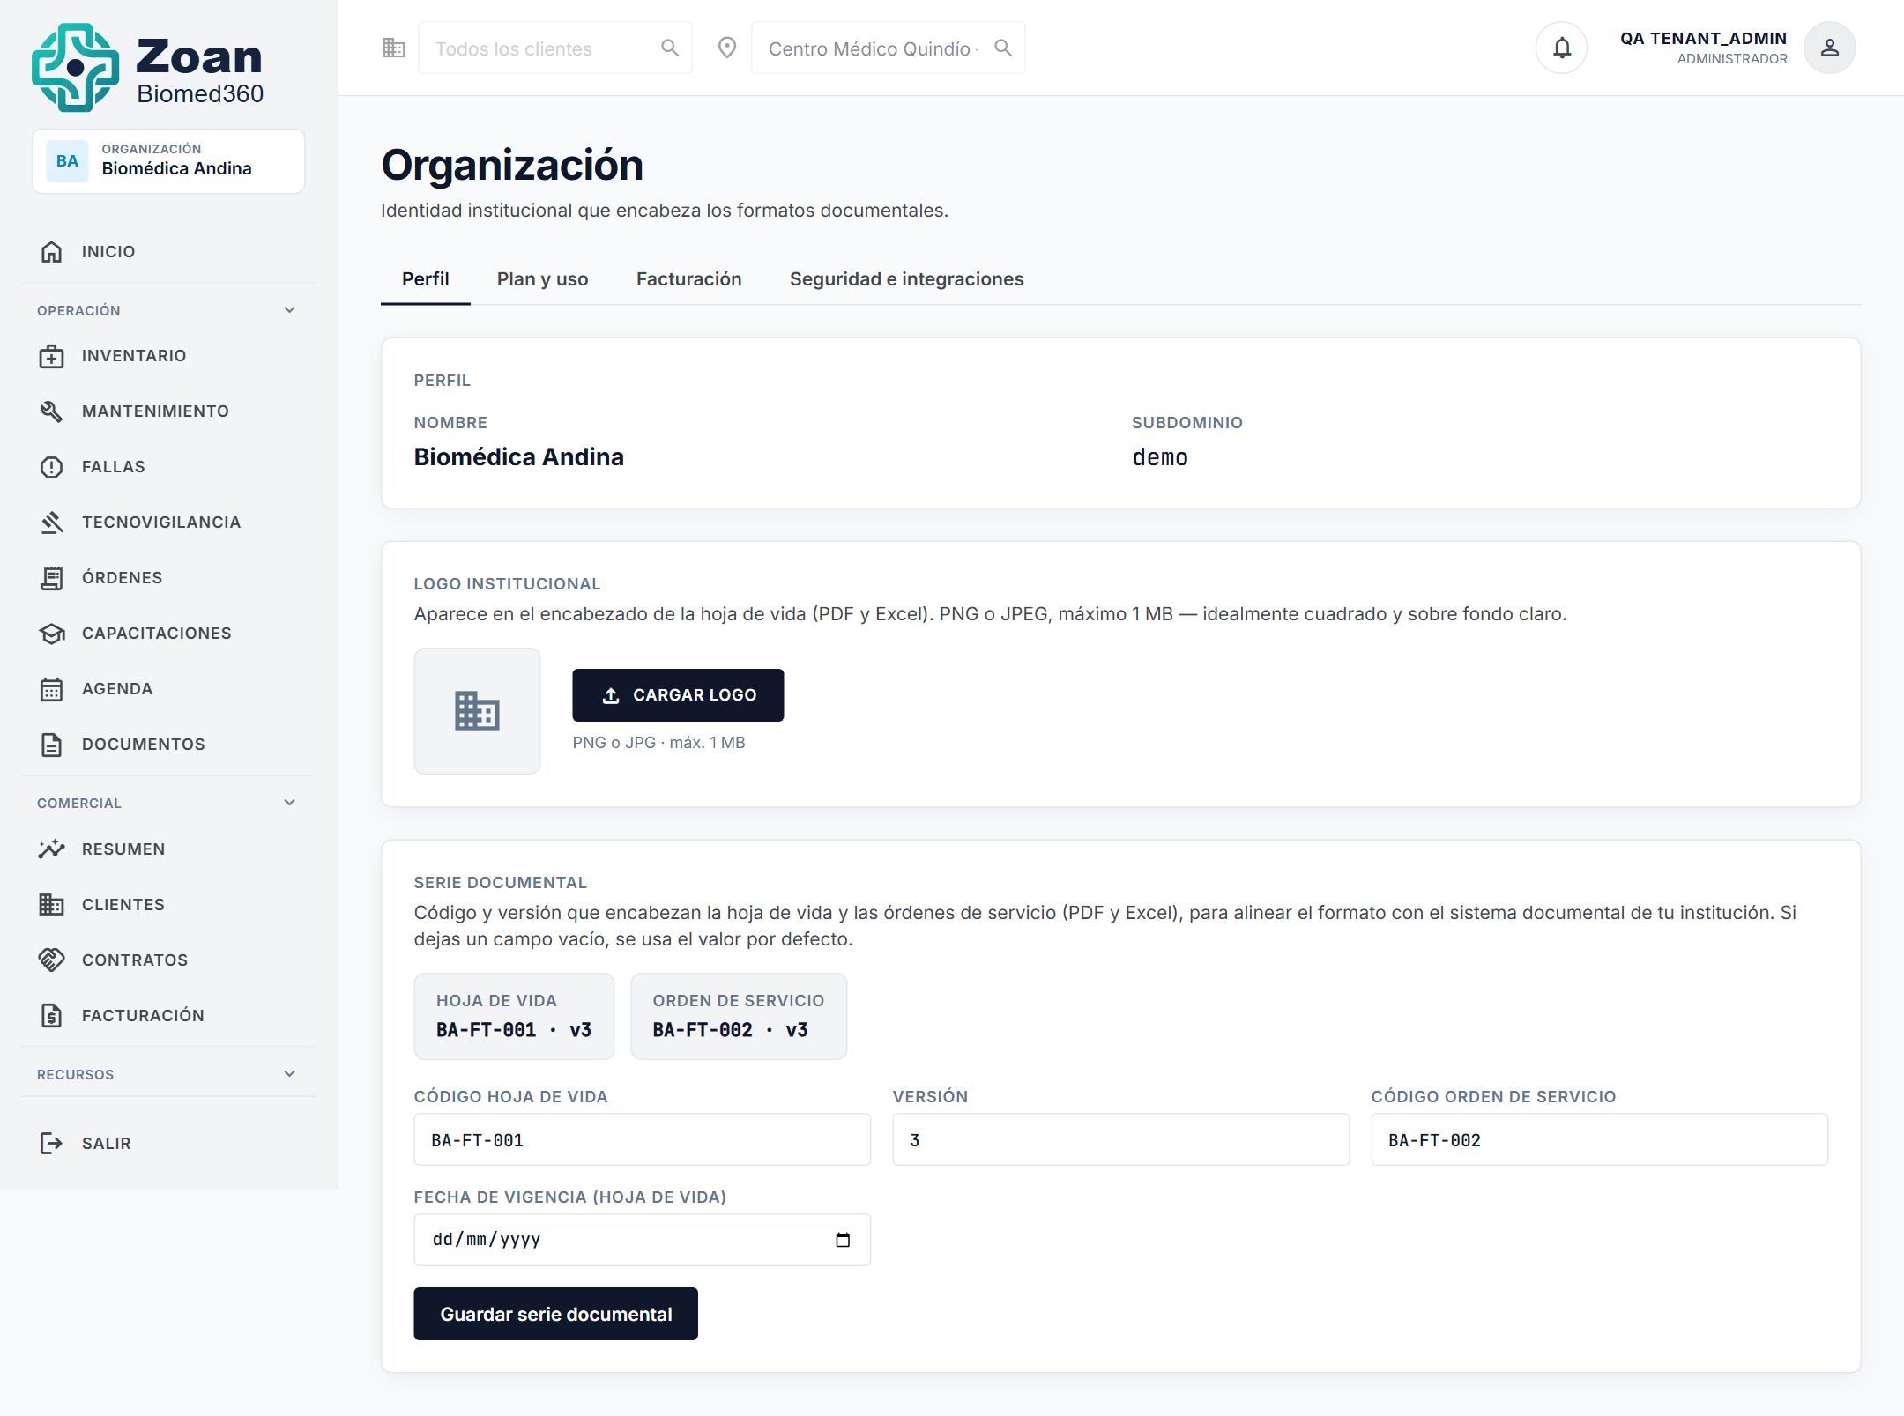Open the Contratos handshake icon
Viewport: 1904px width, 1416px height.
point(52,960)
